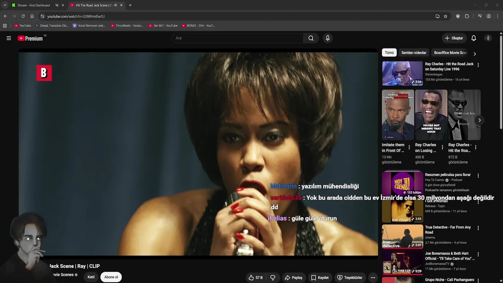Install the app with the address bar icon
This screenshot has height=283, width=503.
[x=437, y=16]
